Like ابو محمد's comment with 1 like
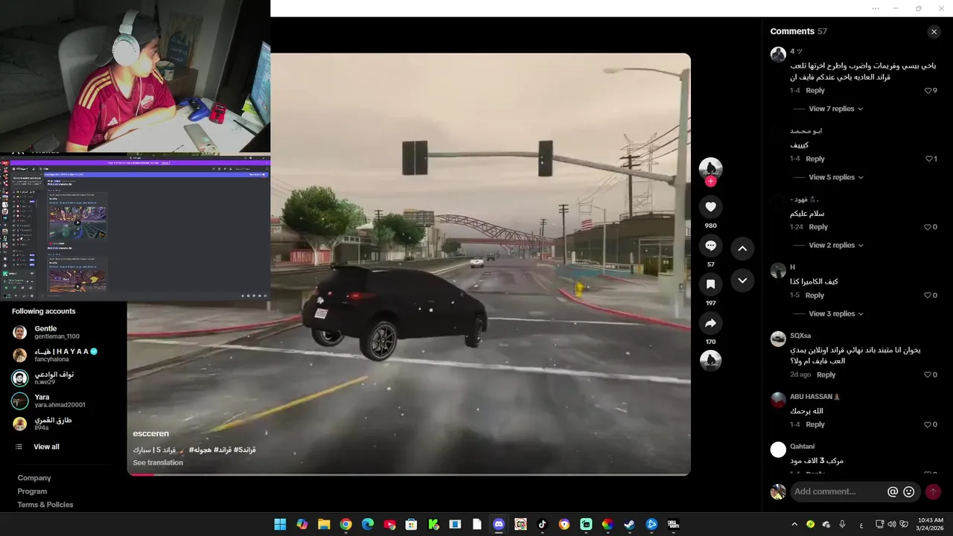 point(928,159)
